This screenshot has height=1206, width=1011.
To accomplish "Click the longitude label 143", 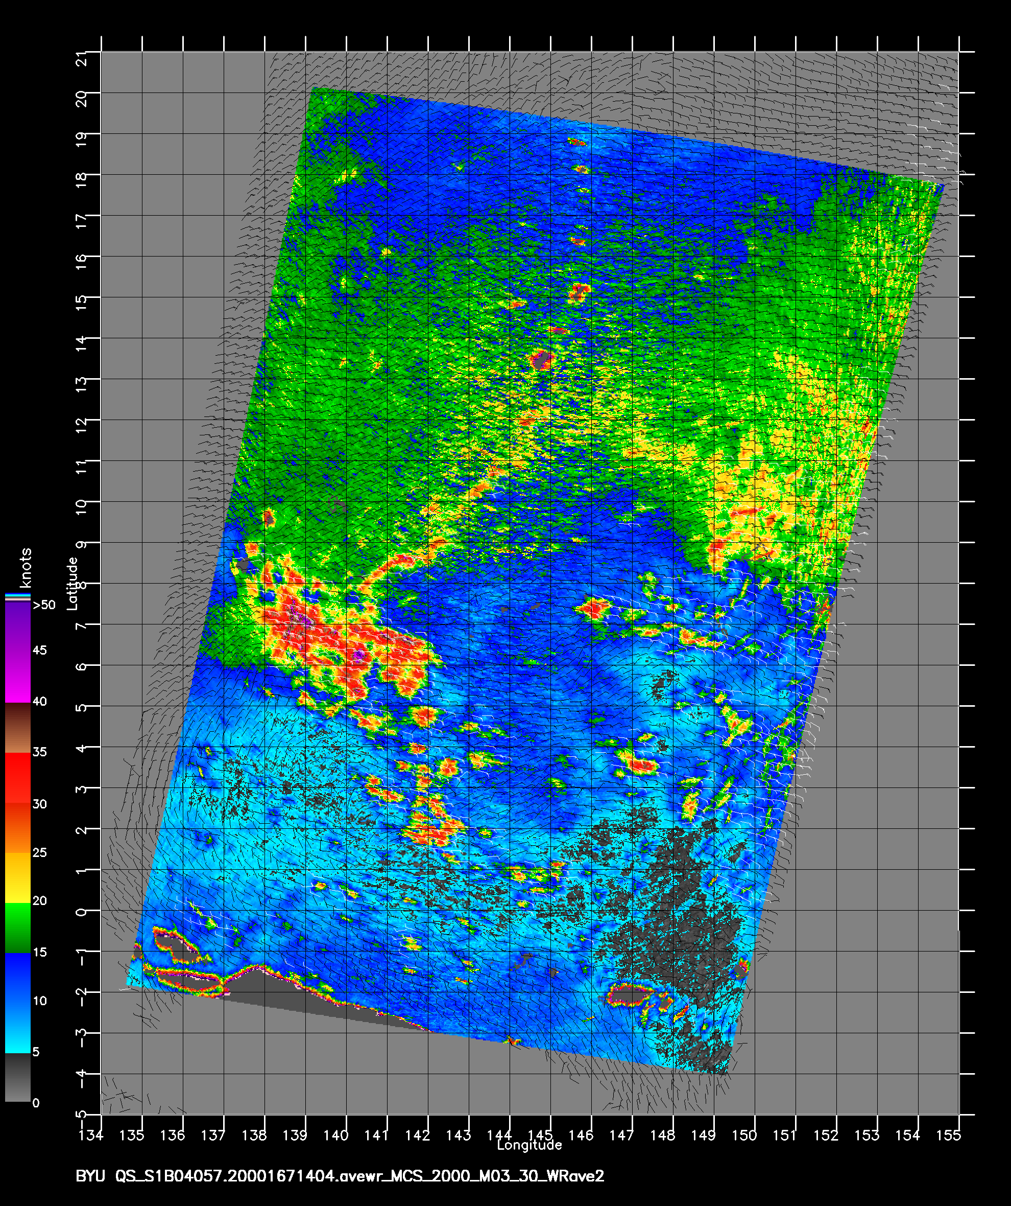I will coord(458,1135).
